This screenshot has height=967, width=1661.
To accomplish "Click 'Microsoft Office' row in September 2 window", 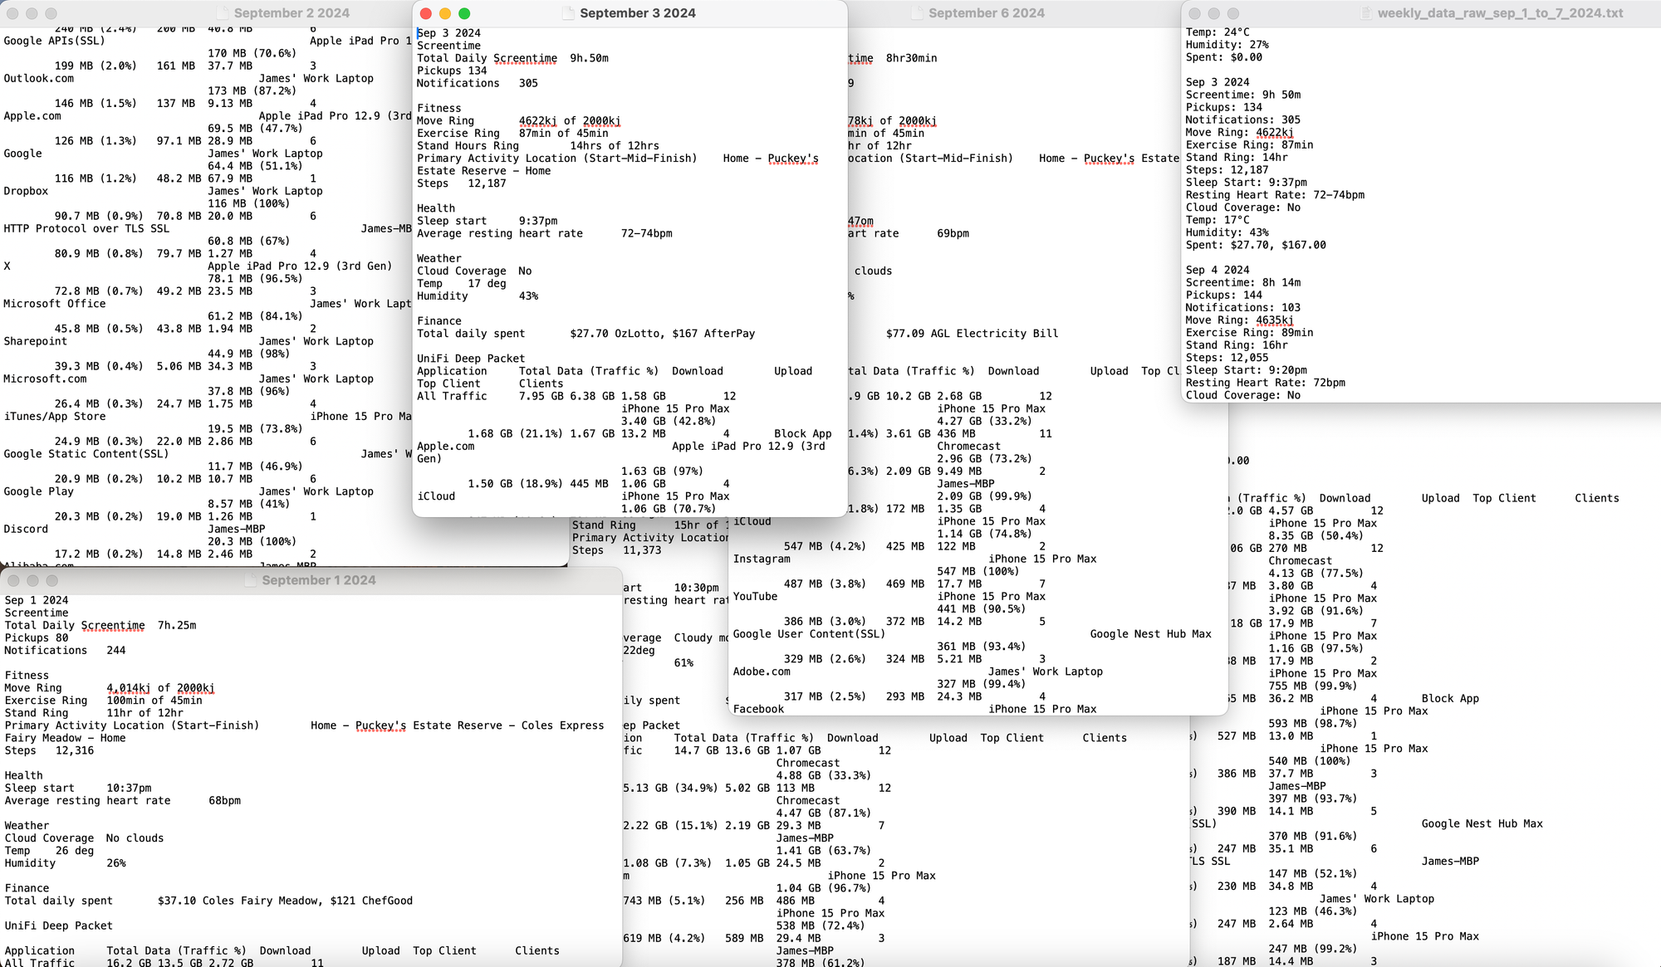I will 55,304.
